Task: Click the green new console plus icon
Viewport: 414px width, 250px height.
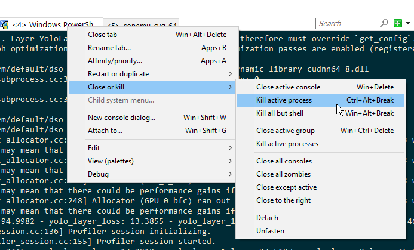Action: pos(398,23)
